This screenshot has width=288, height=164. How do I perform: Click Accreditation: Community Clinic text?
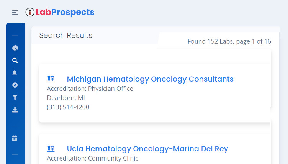point(93,158)
